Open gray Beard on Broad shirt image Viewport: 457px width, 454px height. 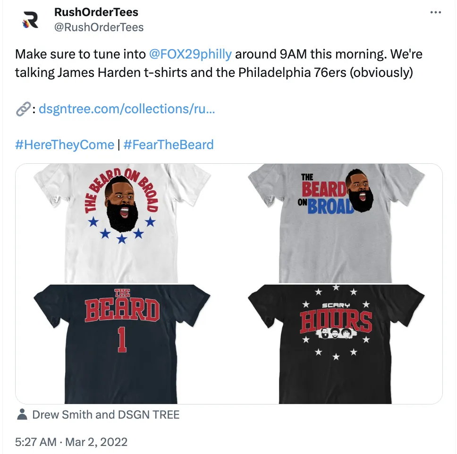(x=336, y=223)
